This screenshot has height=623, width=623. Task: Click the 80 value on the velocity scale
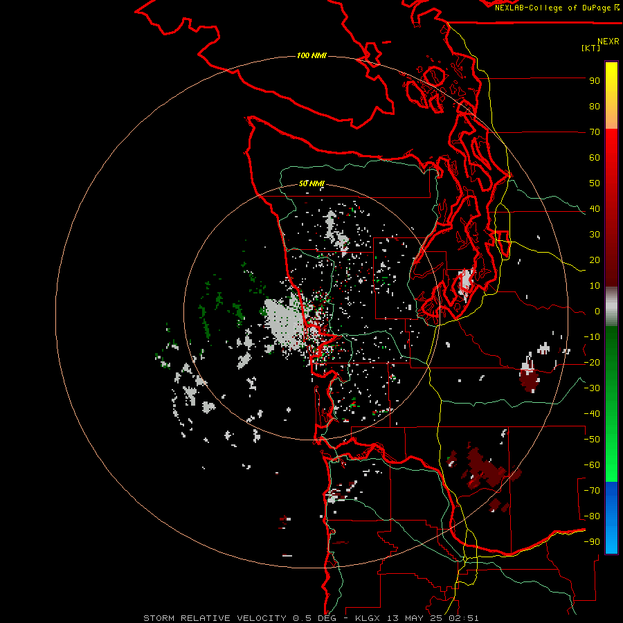click(595, 107)
